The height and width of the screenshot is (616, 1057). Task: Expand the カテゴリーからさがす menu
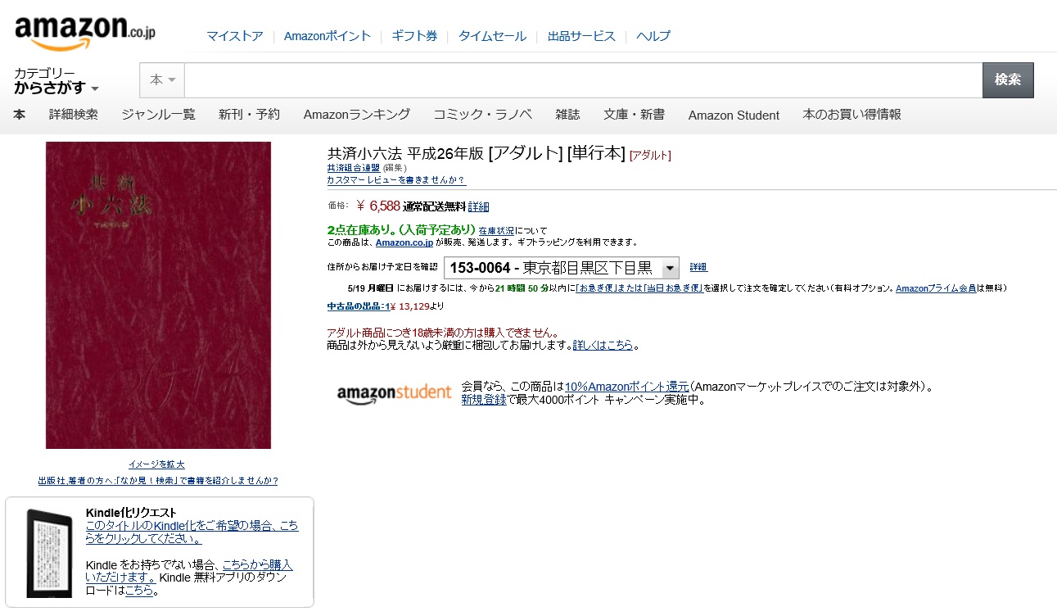tap(56, 81)
